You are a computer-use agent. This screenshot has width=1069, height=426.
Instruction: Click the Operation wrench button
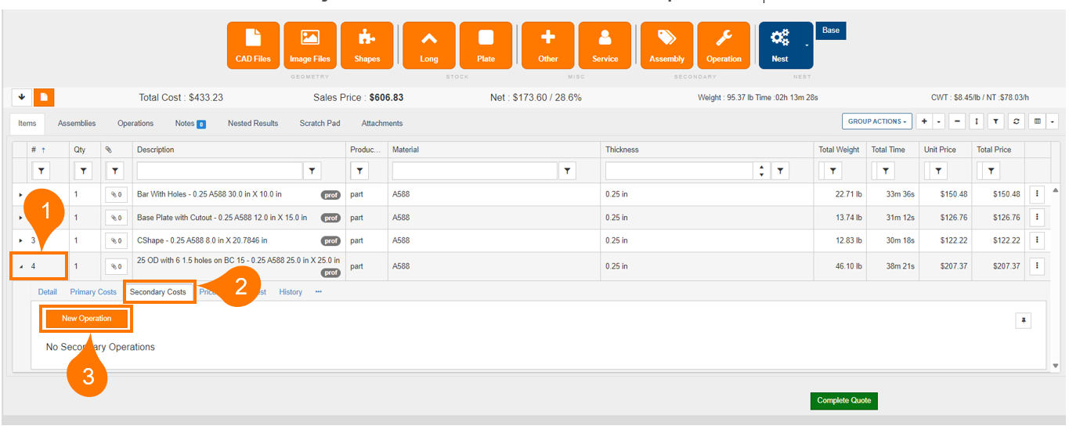point(724,45)
